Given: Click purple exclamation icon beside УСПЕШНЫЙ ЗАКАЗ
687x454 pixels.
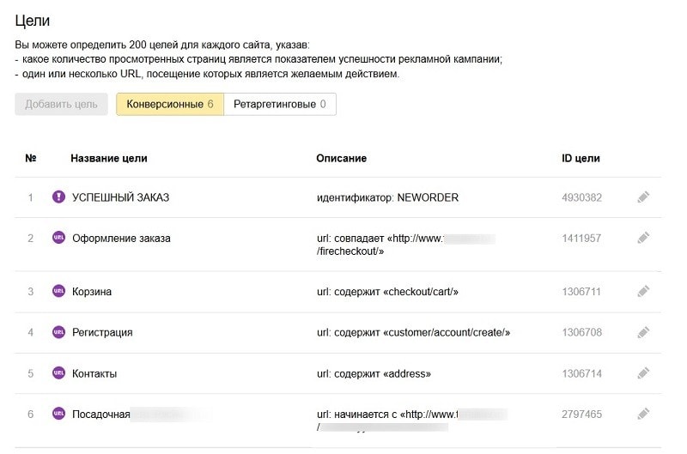Looking at the screenshot, I should 58,197.
